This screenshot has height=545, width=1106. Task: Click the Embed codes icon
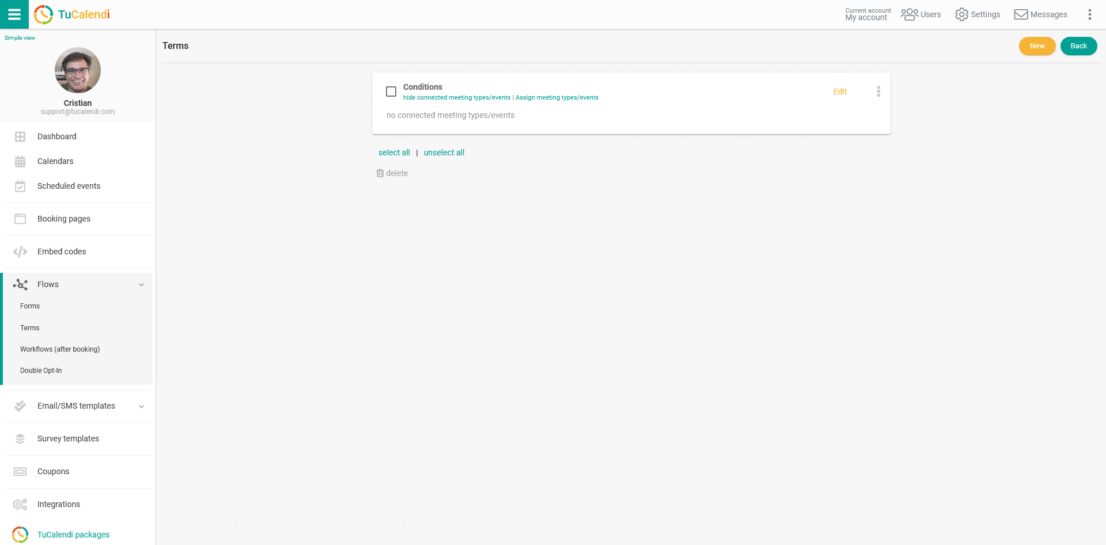click(20, 251)
